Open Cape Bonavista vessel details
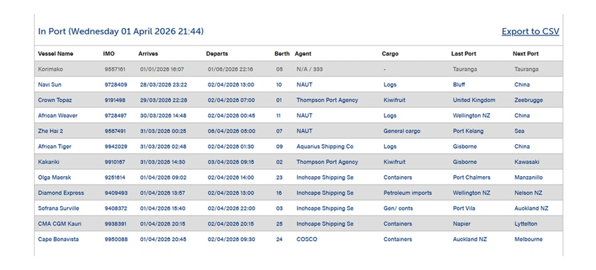Image resolution: width=596 pixels, height=270 pixels. [x=58, y=239]
